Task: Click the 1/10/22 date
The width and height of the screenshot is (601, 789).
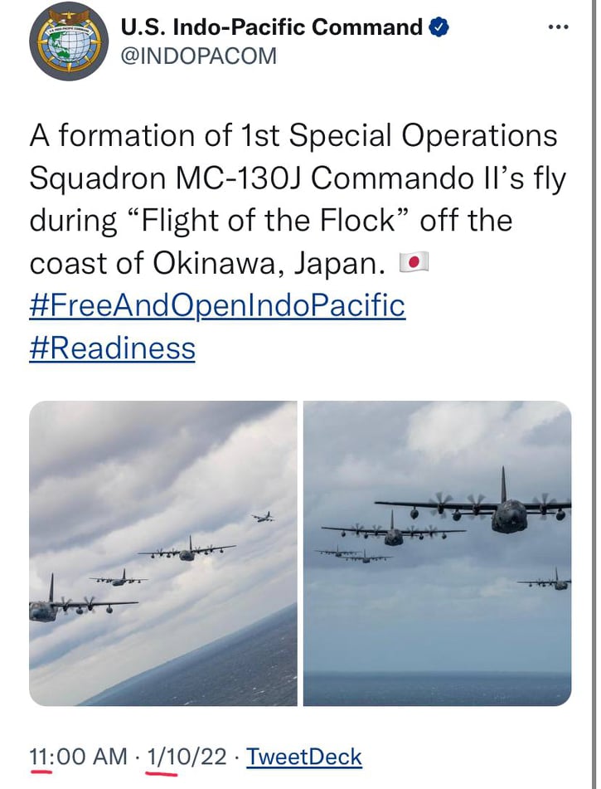Action: tap(187, 757)
